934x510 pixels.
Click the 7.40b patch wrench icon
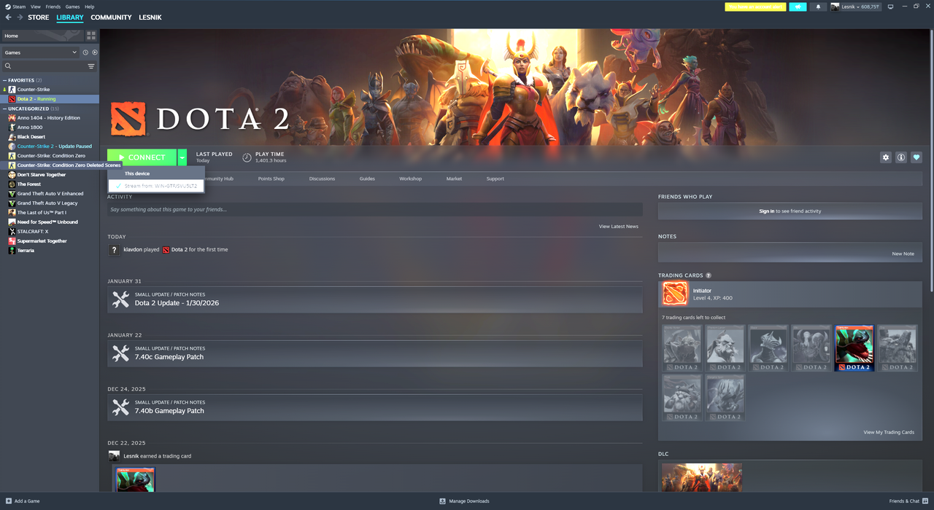(x=120, y=407)
